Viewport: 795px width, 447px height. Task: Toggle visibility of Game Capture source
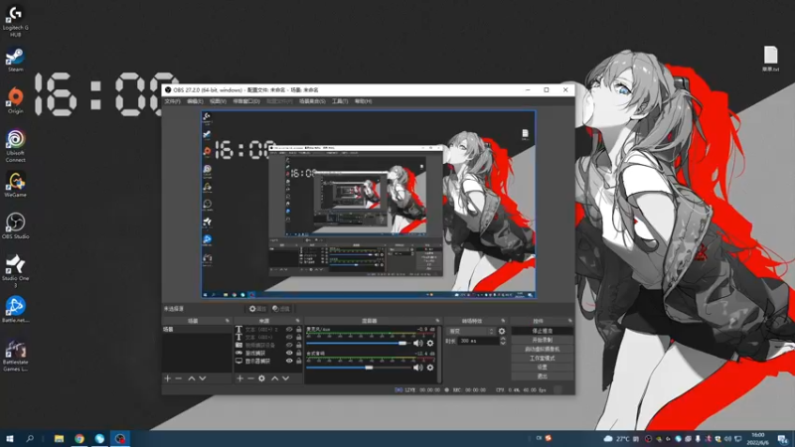coord(289,353)
